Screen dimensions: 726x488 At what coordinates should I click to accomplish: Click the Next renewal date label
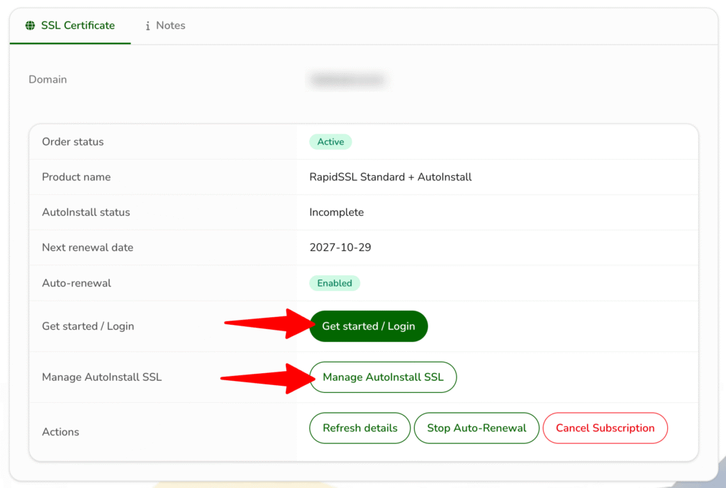(87, 248)
